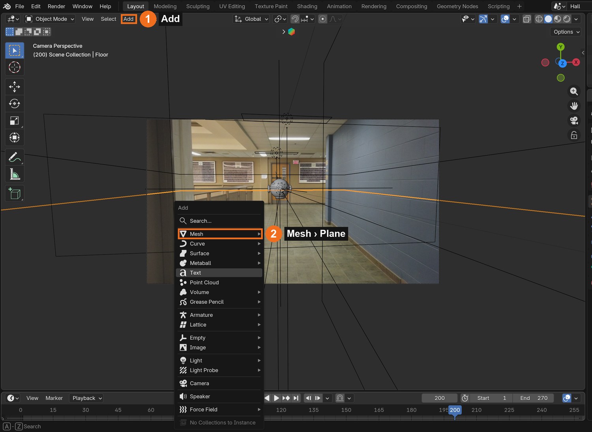The image size is (592, 432).
Task: Click the End frame field 270
Action: (x=534, y=398)
